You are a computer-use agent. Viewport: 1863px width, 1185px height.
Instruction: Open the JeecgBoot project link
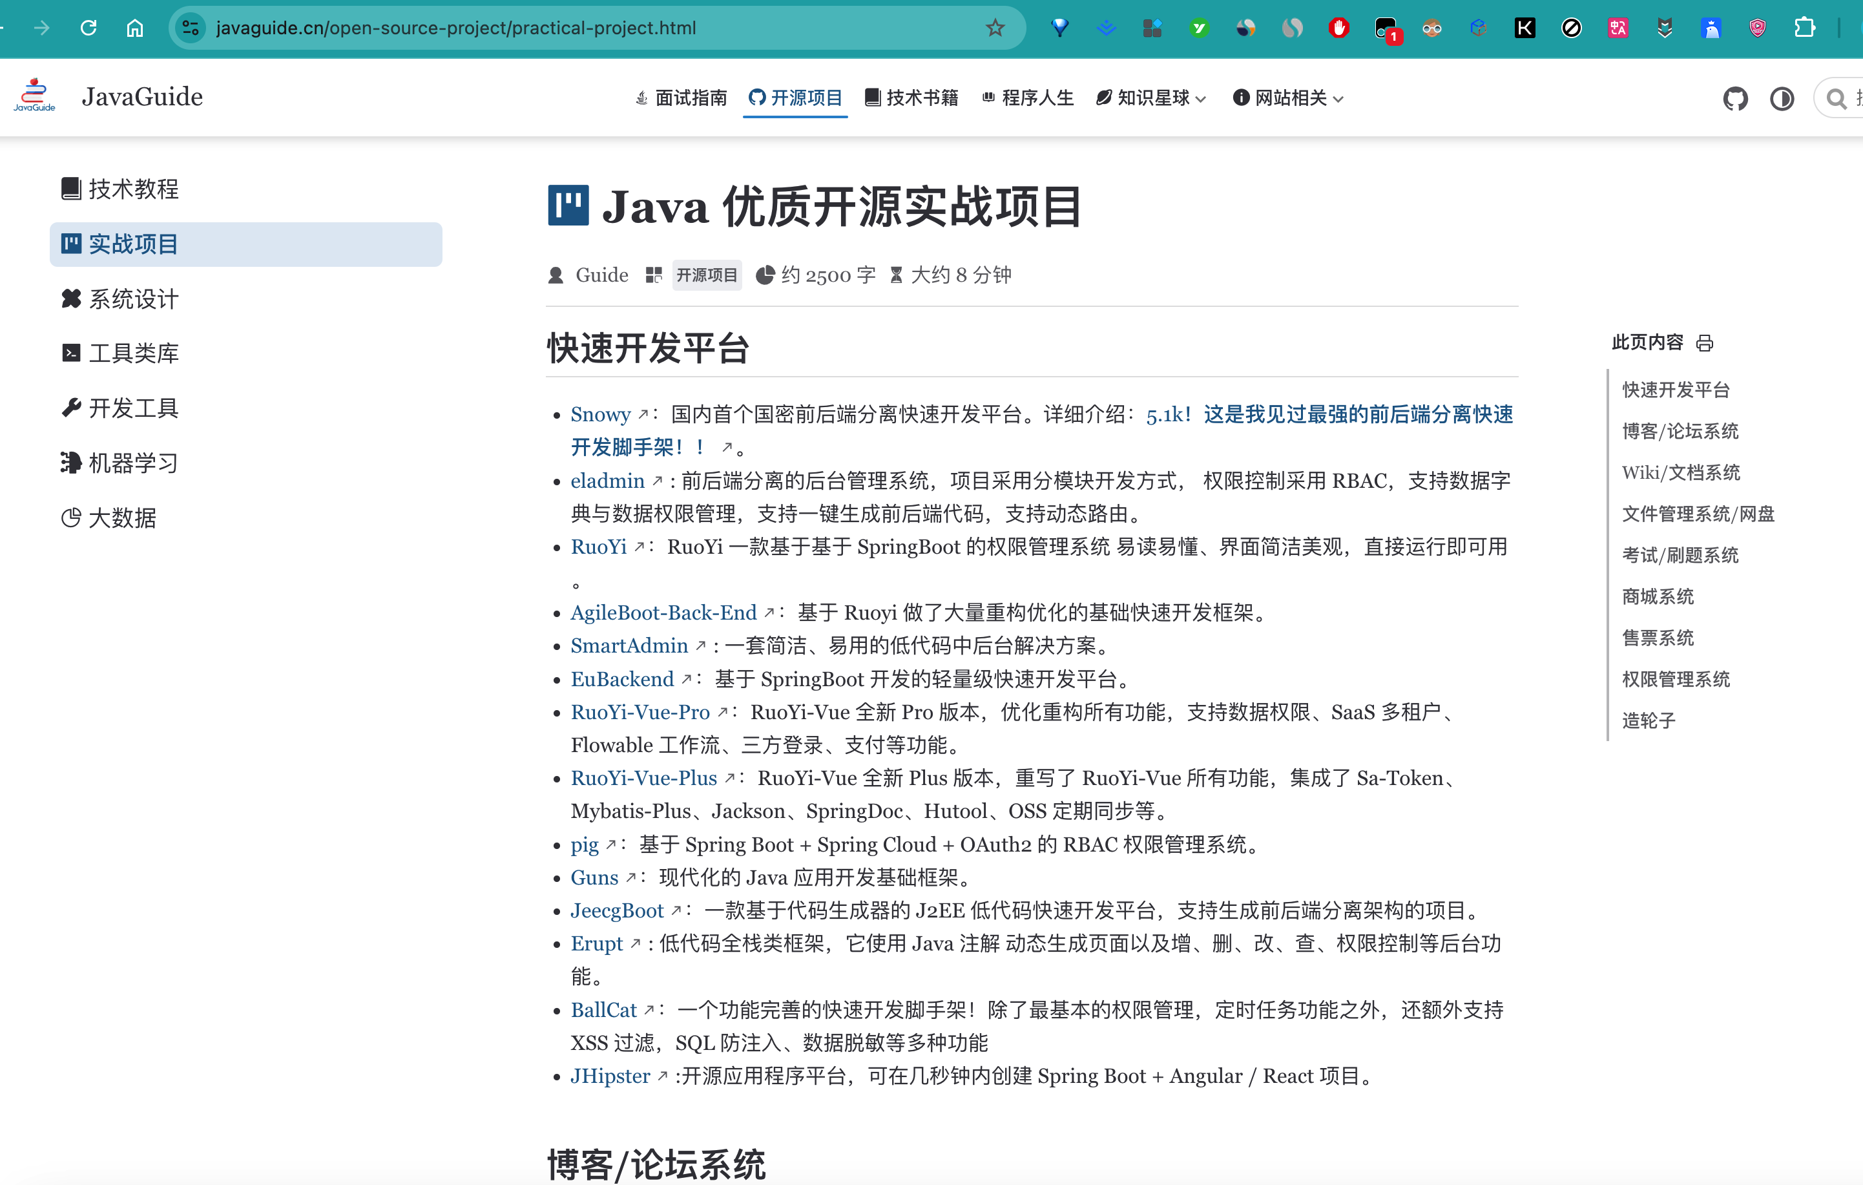(618, 911)
